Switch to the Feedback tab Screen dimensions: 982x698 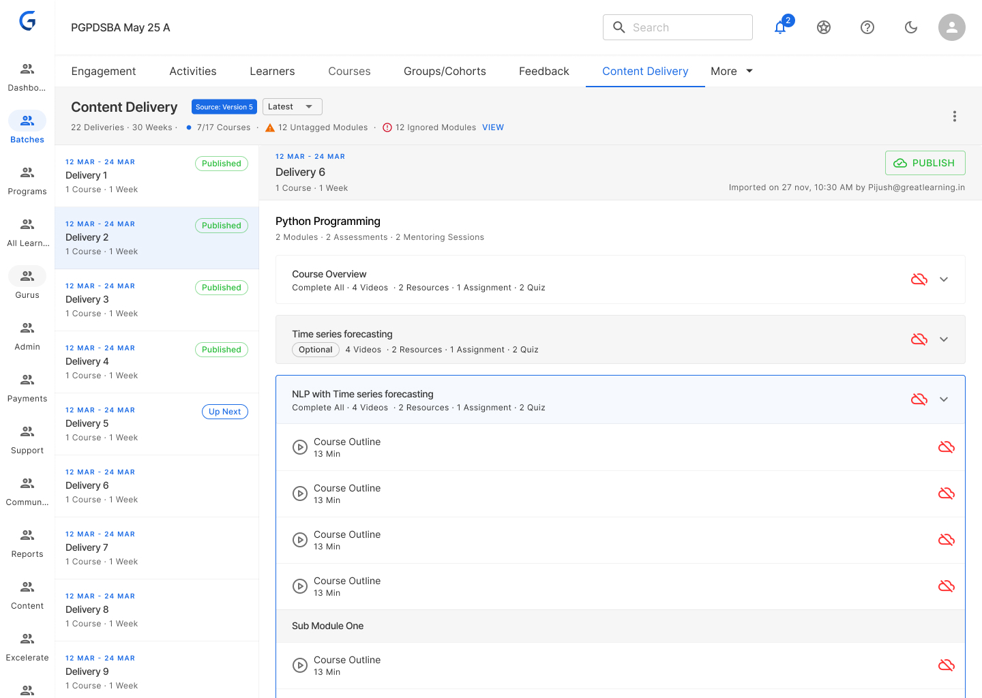544,71
